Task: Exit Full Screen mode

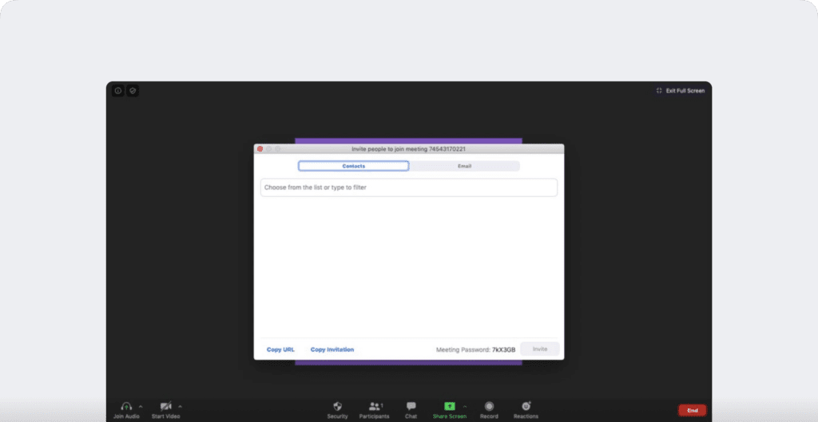Action: point(681,91)
